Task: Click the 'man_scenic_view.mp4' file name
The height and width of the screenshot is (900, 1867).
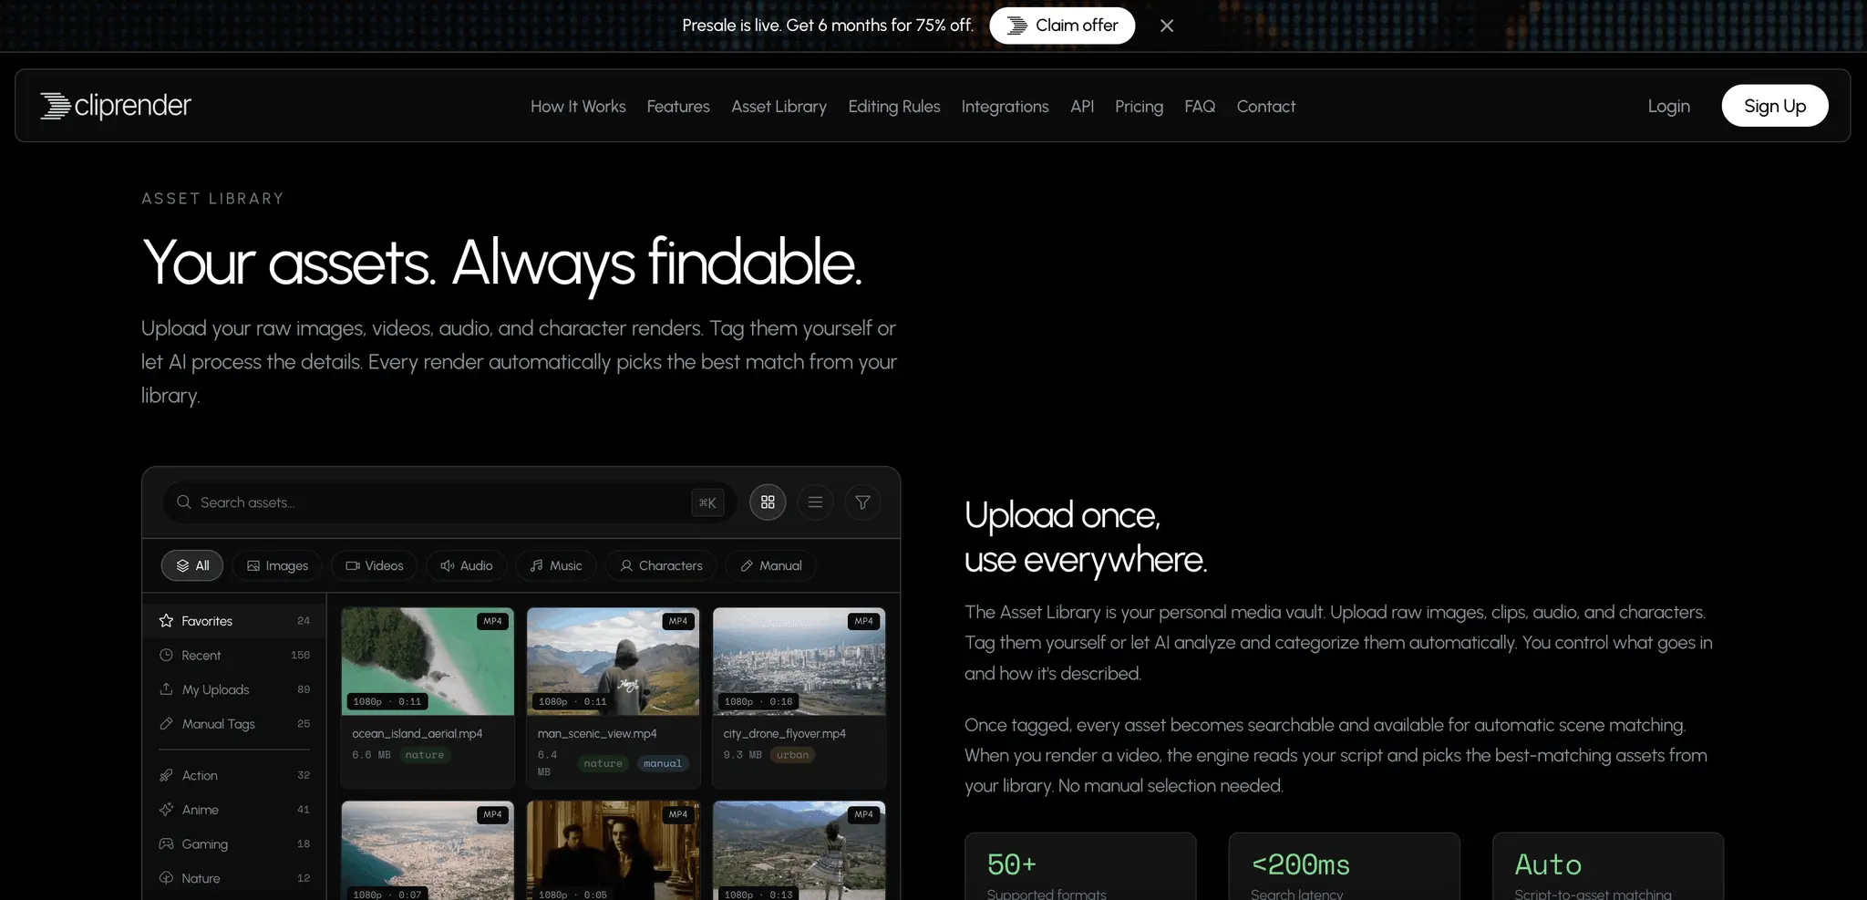Action: point(597,734)
